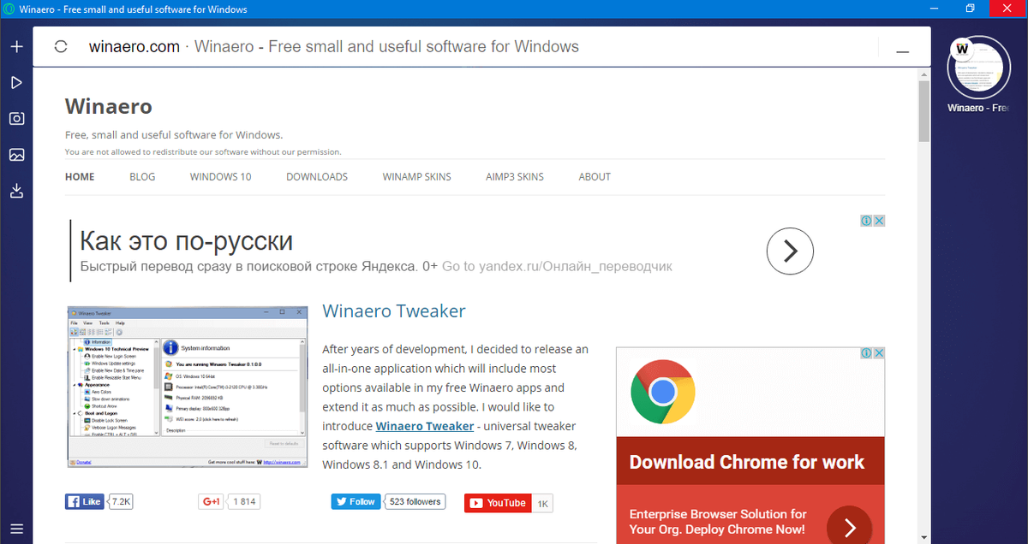1028x544 pixels.
Task: Open the HOME menu item
Action: tap(80, 177)
